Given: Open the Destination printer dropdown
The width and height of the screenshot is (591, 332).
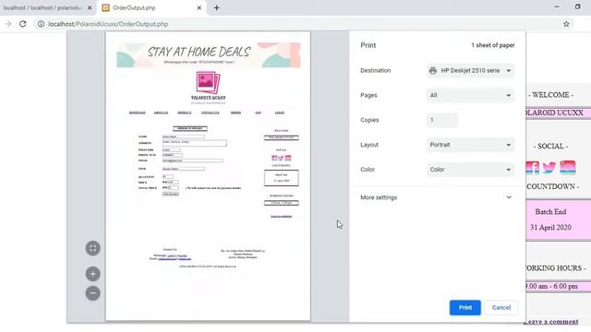Looking at the screenshot, I should 470,70.
